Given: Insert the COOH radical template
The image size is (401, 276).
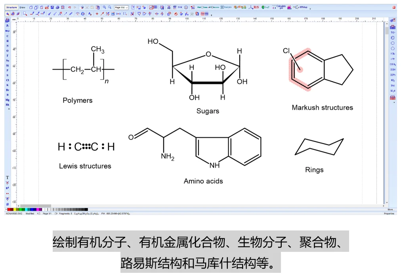Looking at the screenshot, I should [393, 70].
